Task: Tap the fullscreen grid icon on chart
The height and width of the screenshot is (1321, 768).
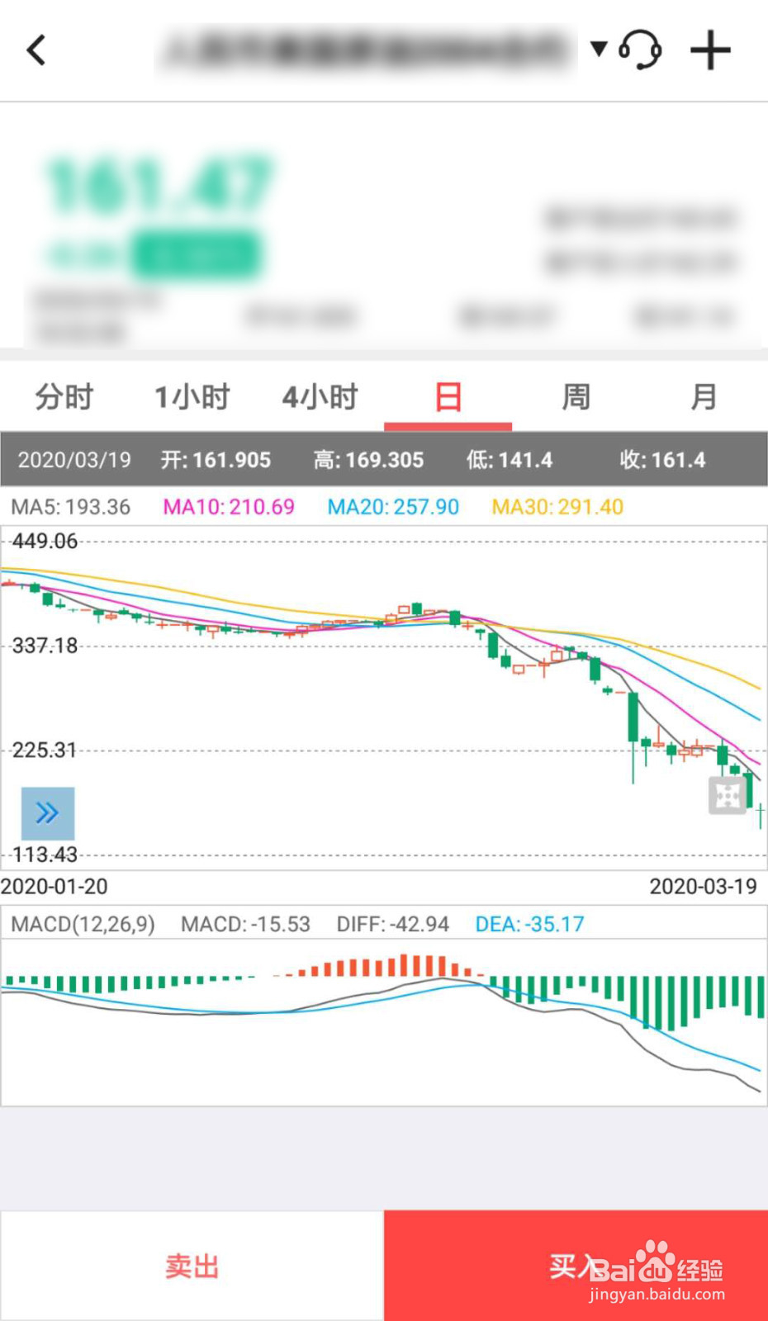Action: tap(728, 796)
